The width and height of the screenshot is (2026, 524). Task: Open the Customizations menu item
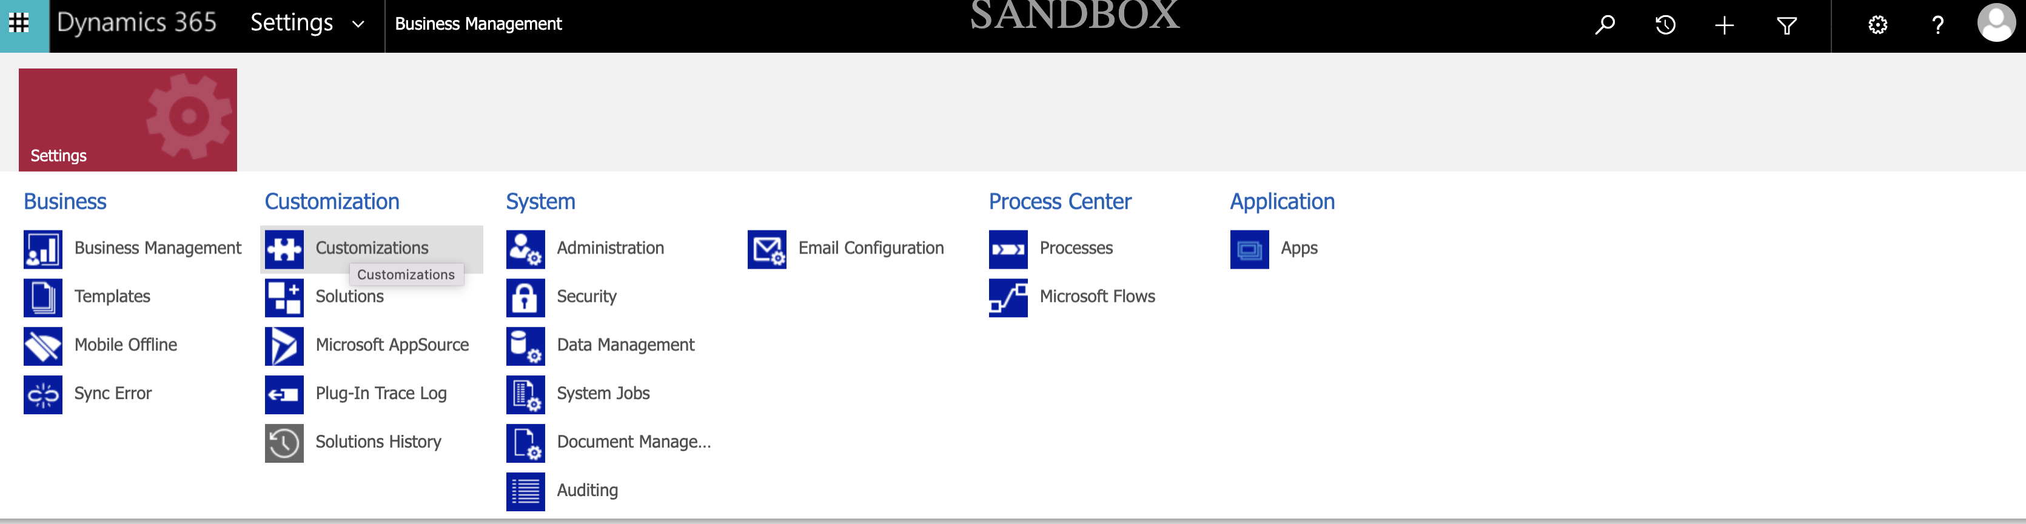tap(371, 249)
